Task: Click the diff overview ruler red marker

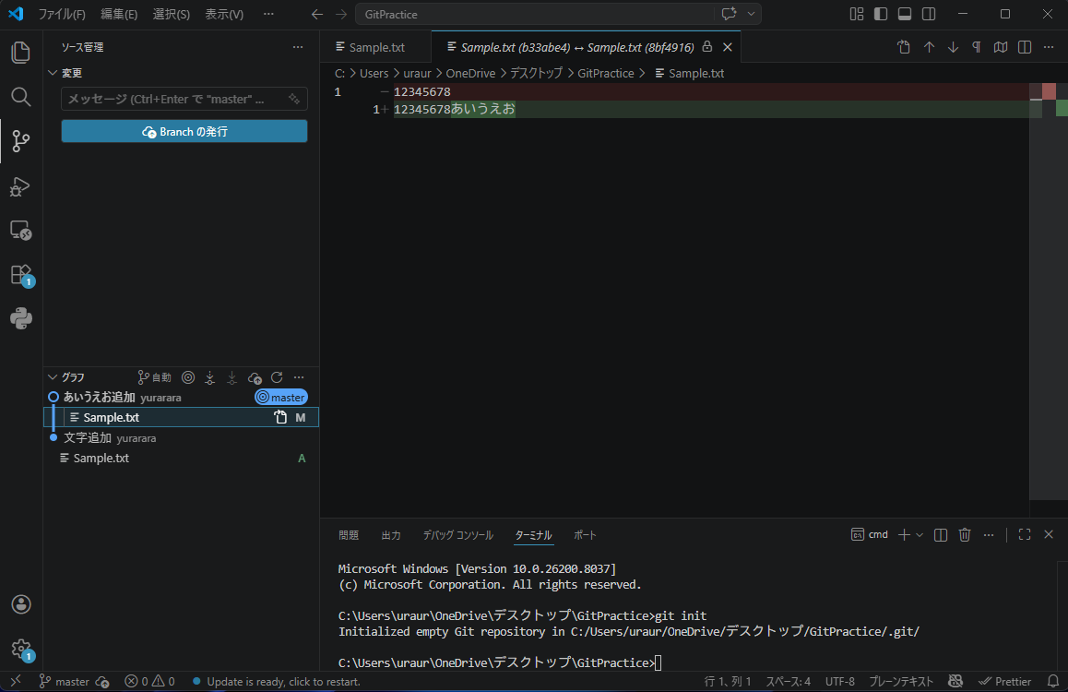Action: [x=1049, y=91]
